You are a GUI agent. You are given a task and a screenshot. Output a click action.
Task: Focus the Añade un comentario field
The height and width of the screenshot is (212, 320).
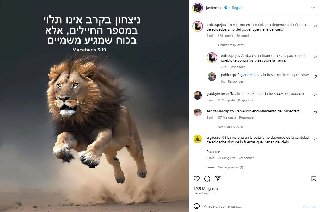click(251, 206)
